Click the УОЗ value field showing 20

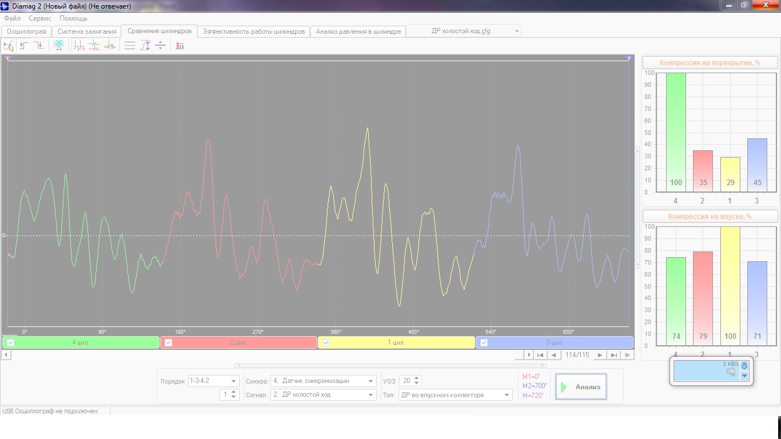[x=407, y=381]
